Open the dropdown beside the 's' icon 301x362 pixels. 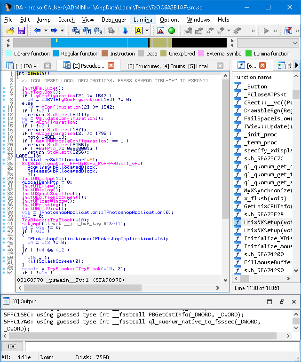229,31
